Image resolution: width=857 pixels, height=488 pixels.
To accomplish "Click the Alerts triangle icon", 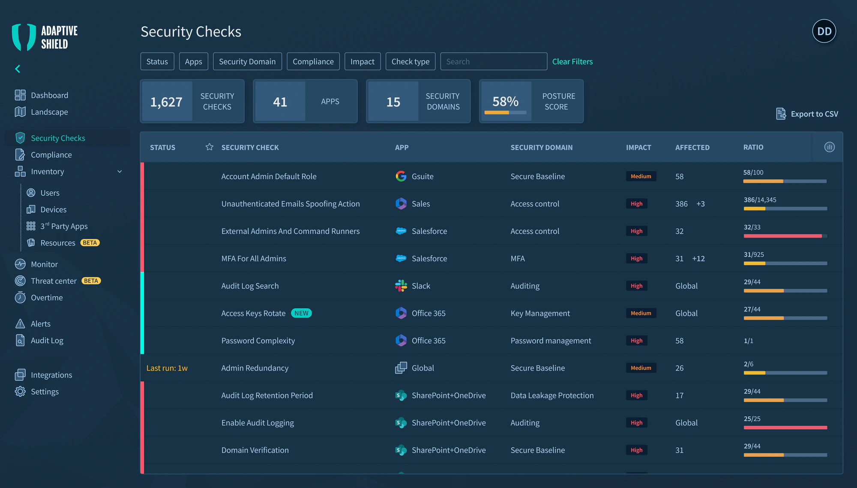I will point(20,323).
